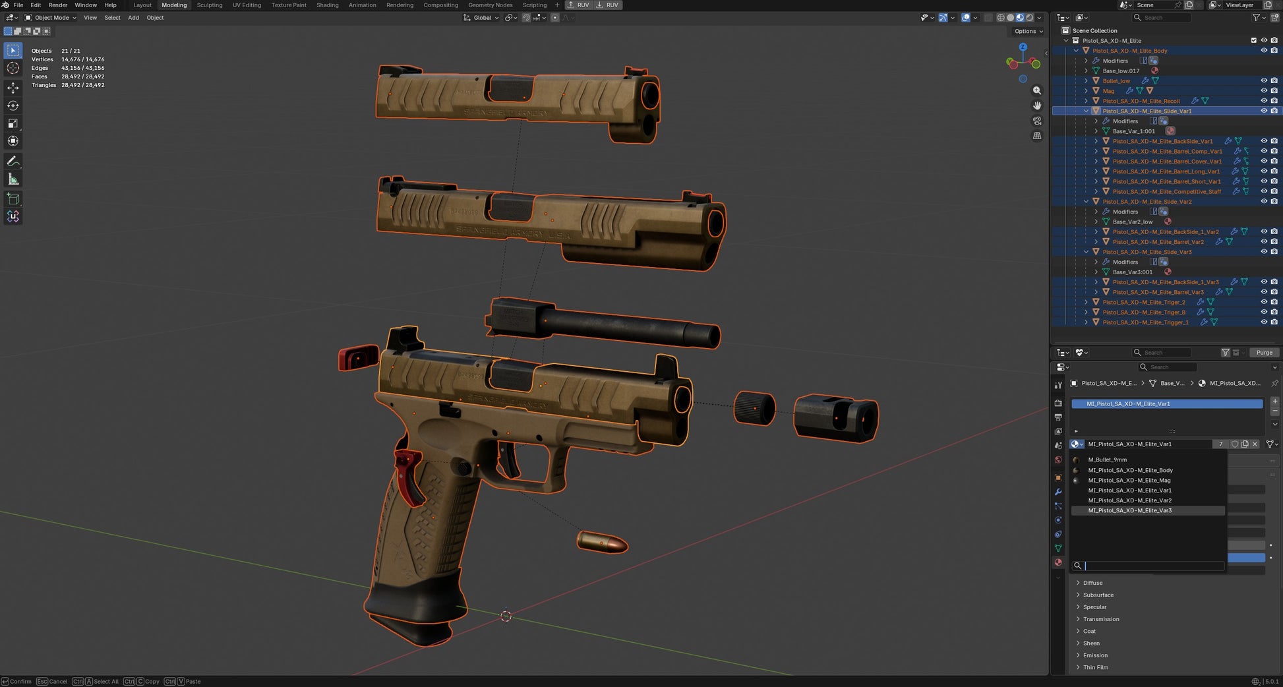The width and height of the screenshot is (1283, 687).
Task: Activate the Transform tool
Action: coord(13,141)
